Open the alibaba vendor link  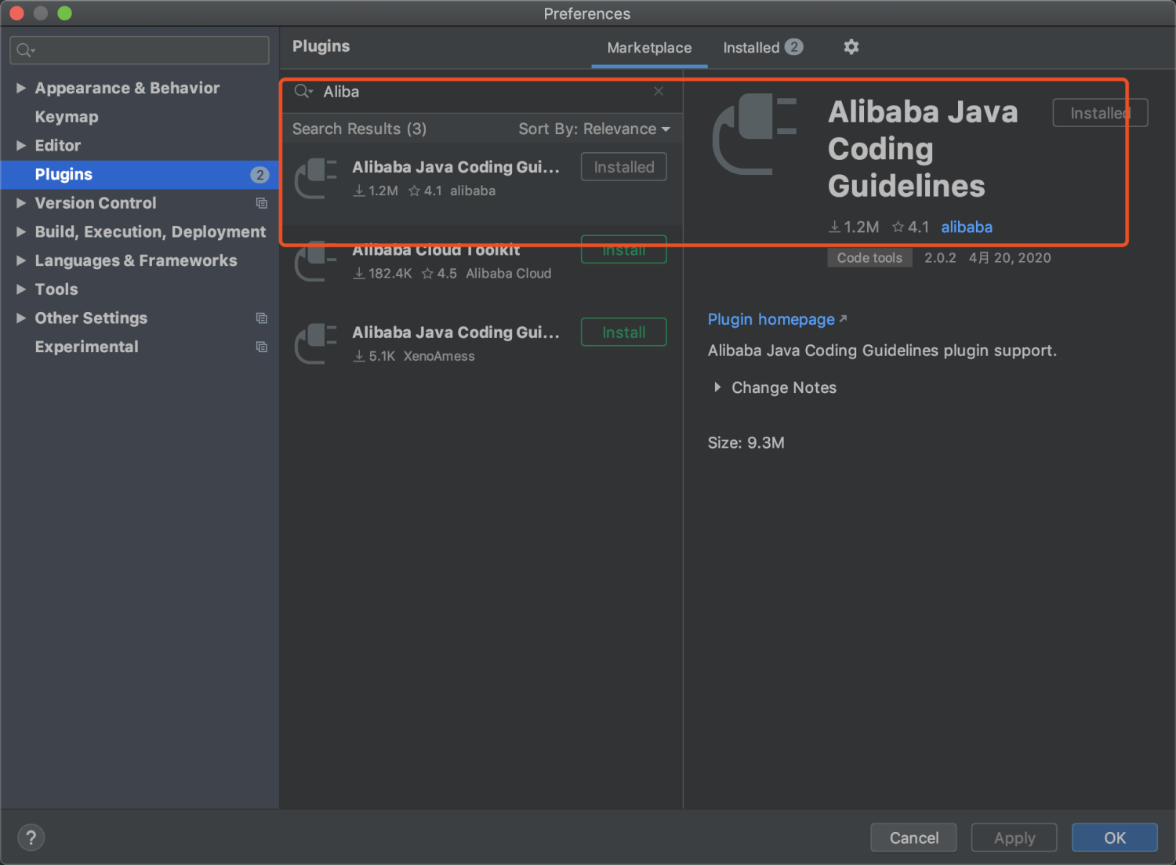click(967, 227)
